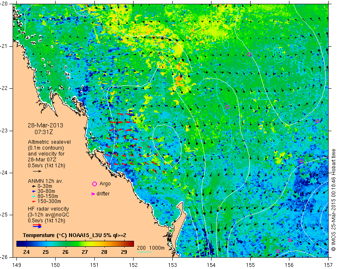This screenshot has width=337, height=269.
Task: Click the '(0.1m contours)' legend text
Action: (46, 148)
